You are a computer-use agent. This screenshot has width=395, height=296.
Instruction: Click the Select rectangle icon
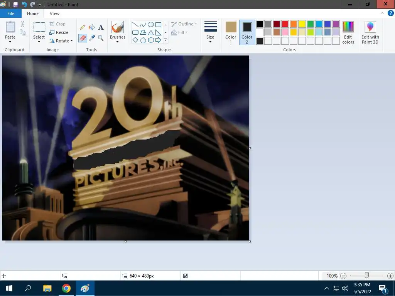point(39,27)
